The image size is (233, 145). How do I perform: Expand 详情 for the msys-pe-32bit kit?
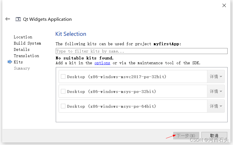point(216,91)
